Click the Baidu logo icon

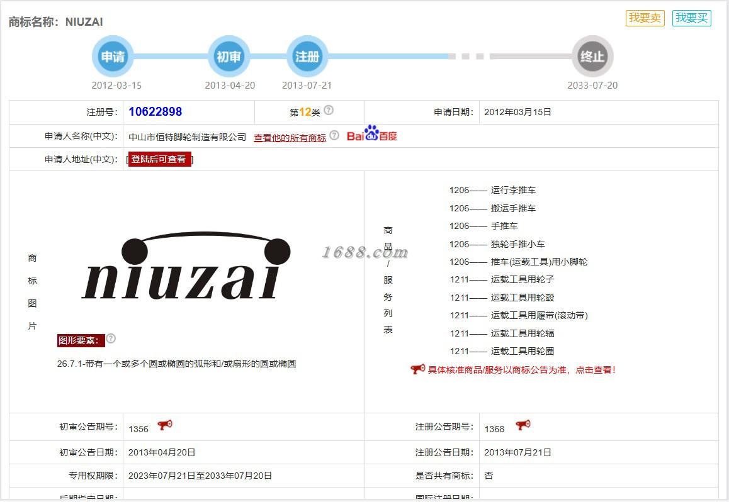(372, 134)
